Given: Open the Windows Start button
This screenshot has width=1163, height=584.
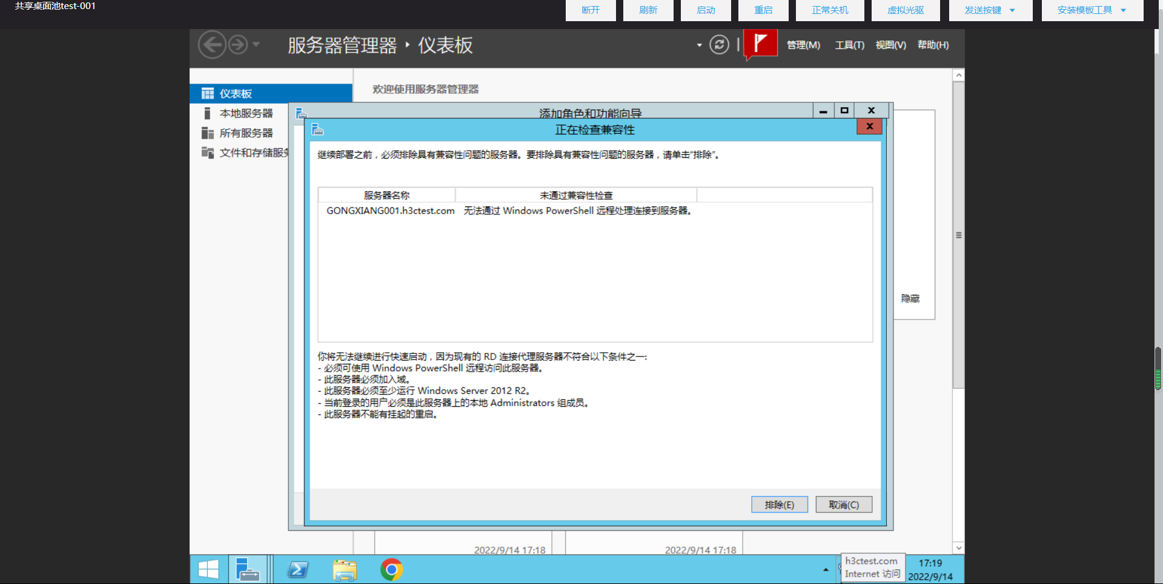Looking at the screenshot, I should [208, 569].
